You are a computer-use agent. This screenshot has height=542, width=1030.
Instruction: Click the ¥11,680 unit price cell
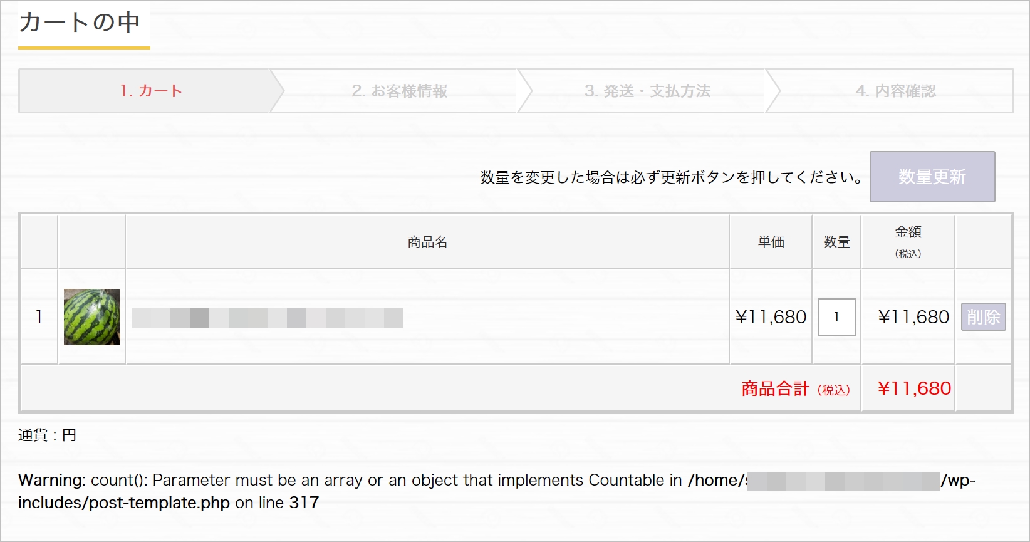pos(771,317)
